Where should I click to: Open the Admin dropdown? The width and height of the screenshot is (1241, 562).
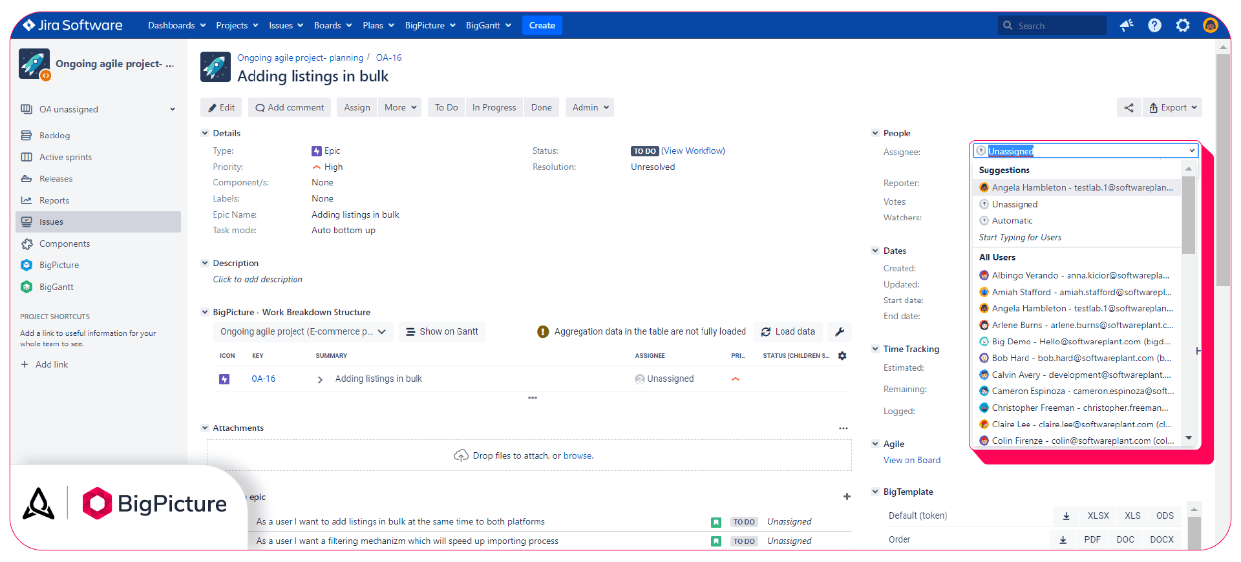(591, 108)
